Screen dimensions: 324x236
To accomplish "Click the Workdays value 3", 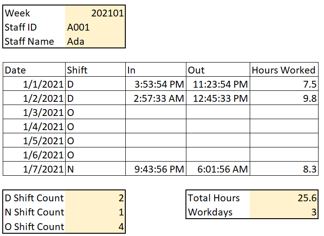I will pyautogui.click(x=283, y=212).
